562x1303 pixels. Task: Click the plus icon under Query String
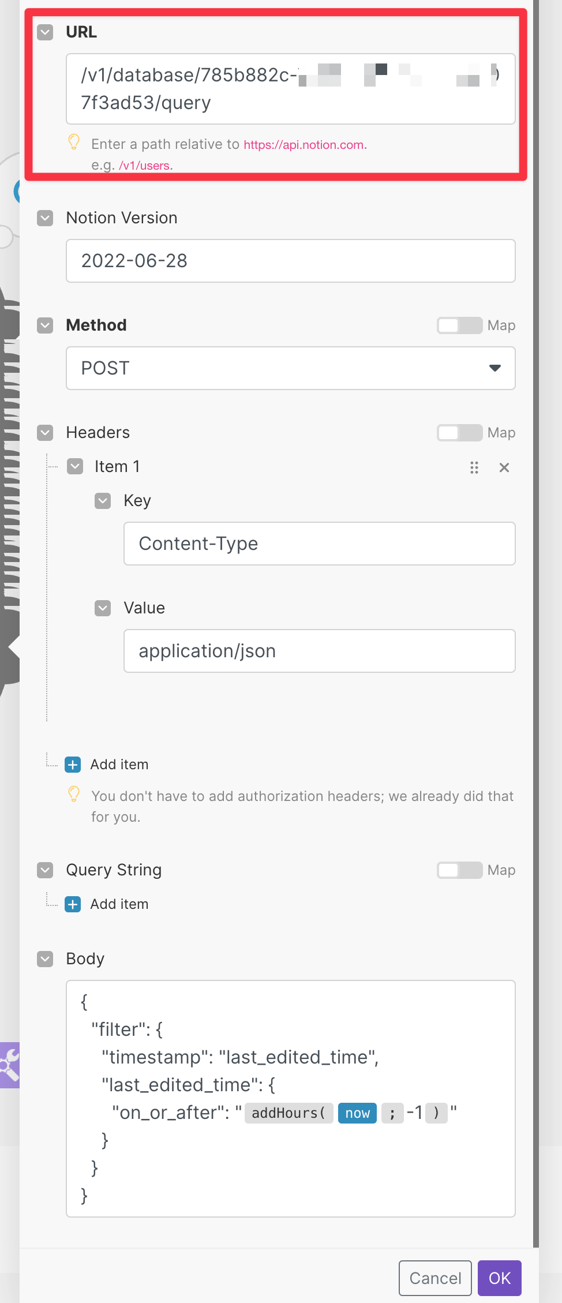pyautogui.click(x=73, y=904)
